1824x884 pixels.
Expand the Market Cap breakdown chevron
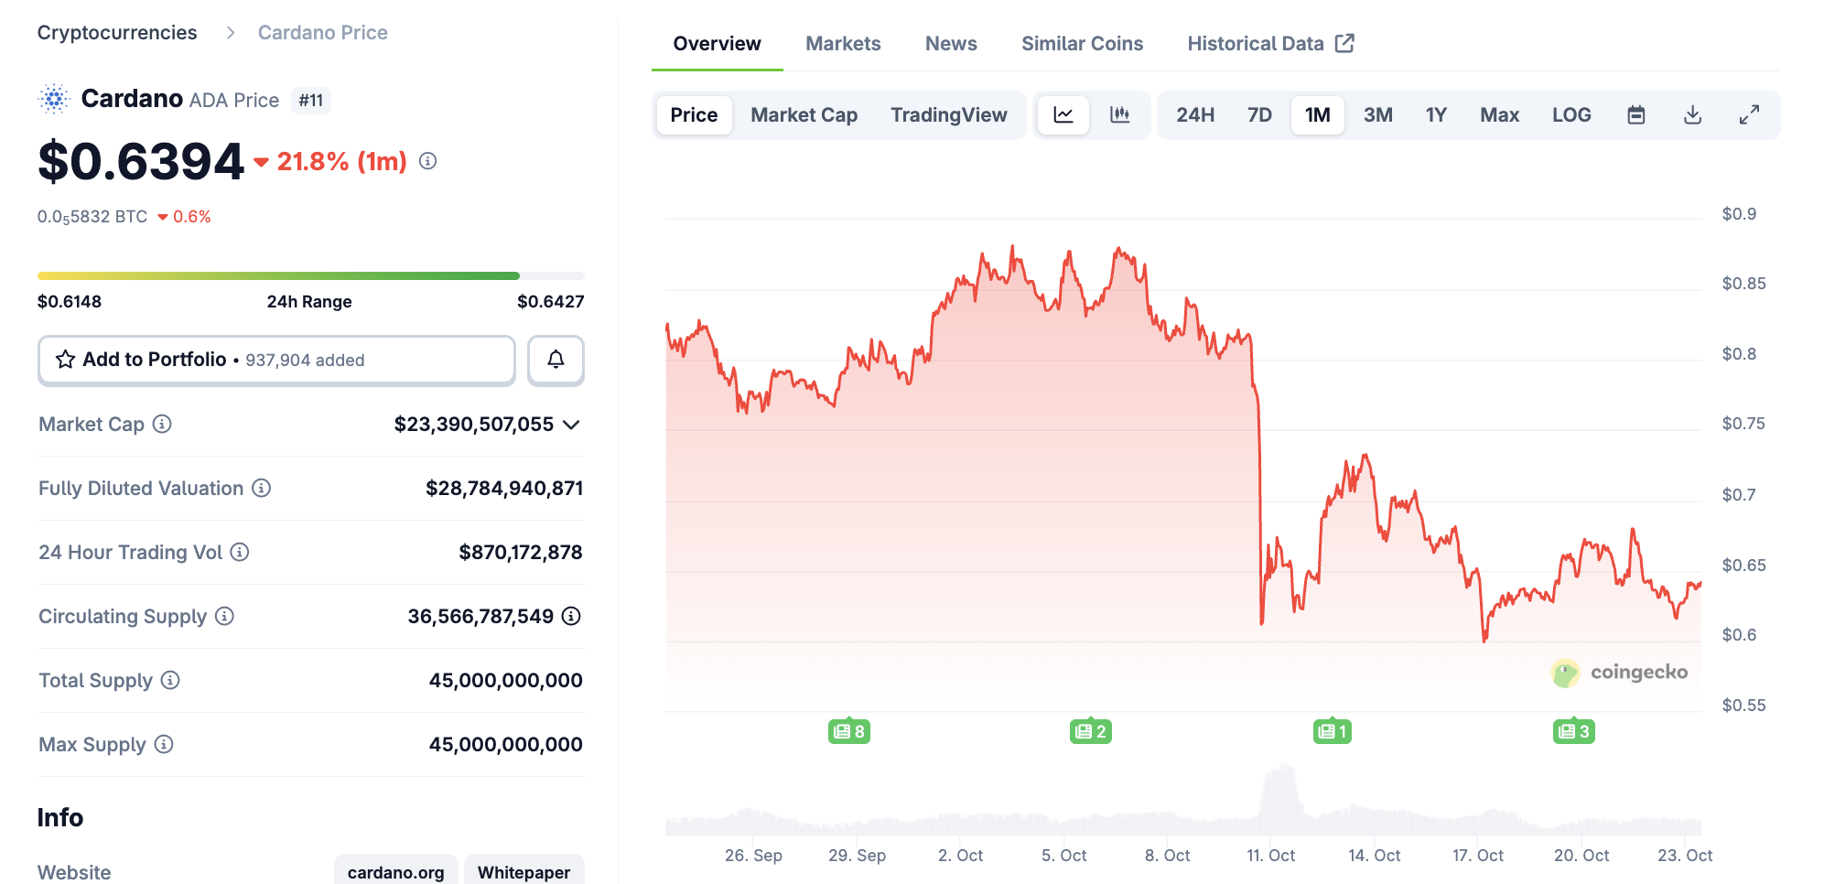point(571,424)
